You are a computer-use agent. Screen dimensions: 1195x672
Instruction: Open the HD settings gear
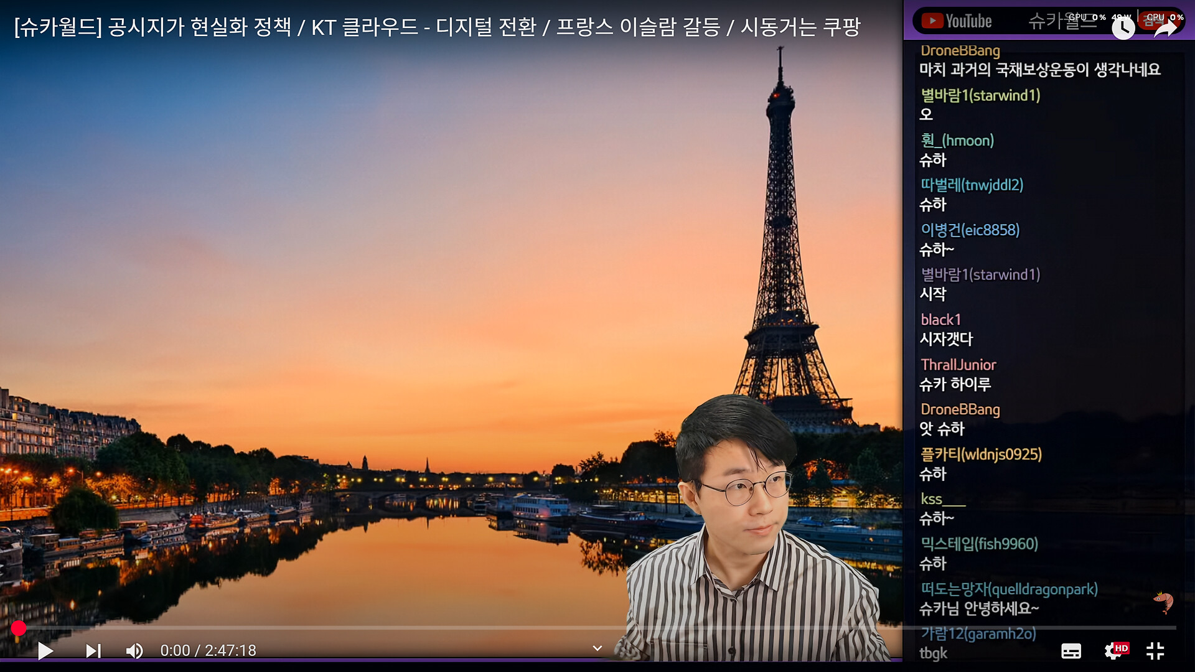[x=1114, y=651]
